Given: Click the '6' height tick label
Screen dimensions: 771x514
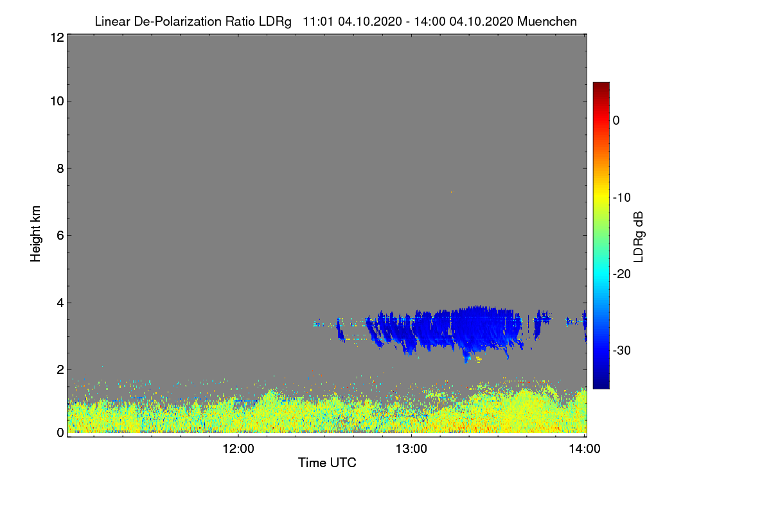Looking at the screenshot, I should pos(59,235).
